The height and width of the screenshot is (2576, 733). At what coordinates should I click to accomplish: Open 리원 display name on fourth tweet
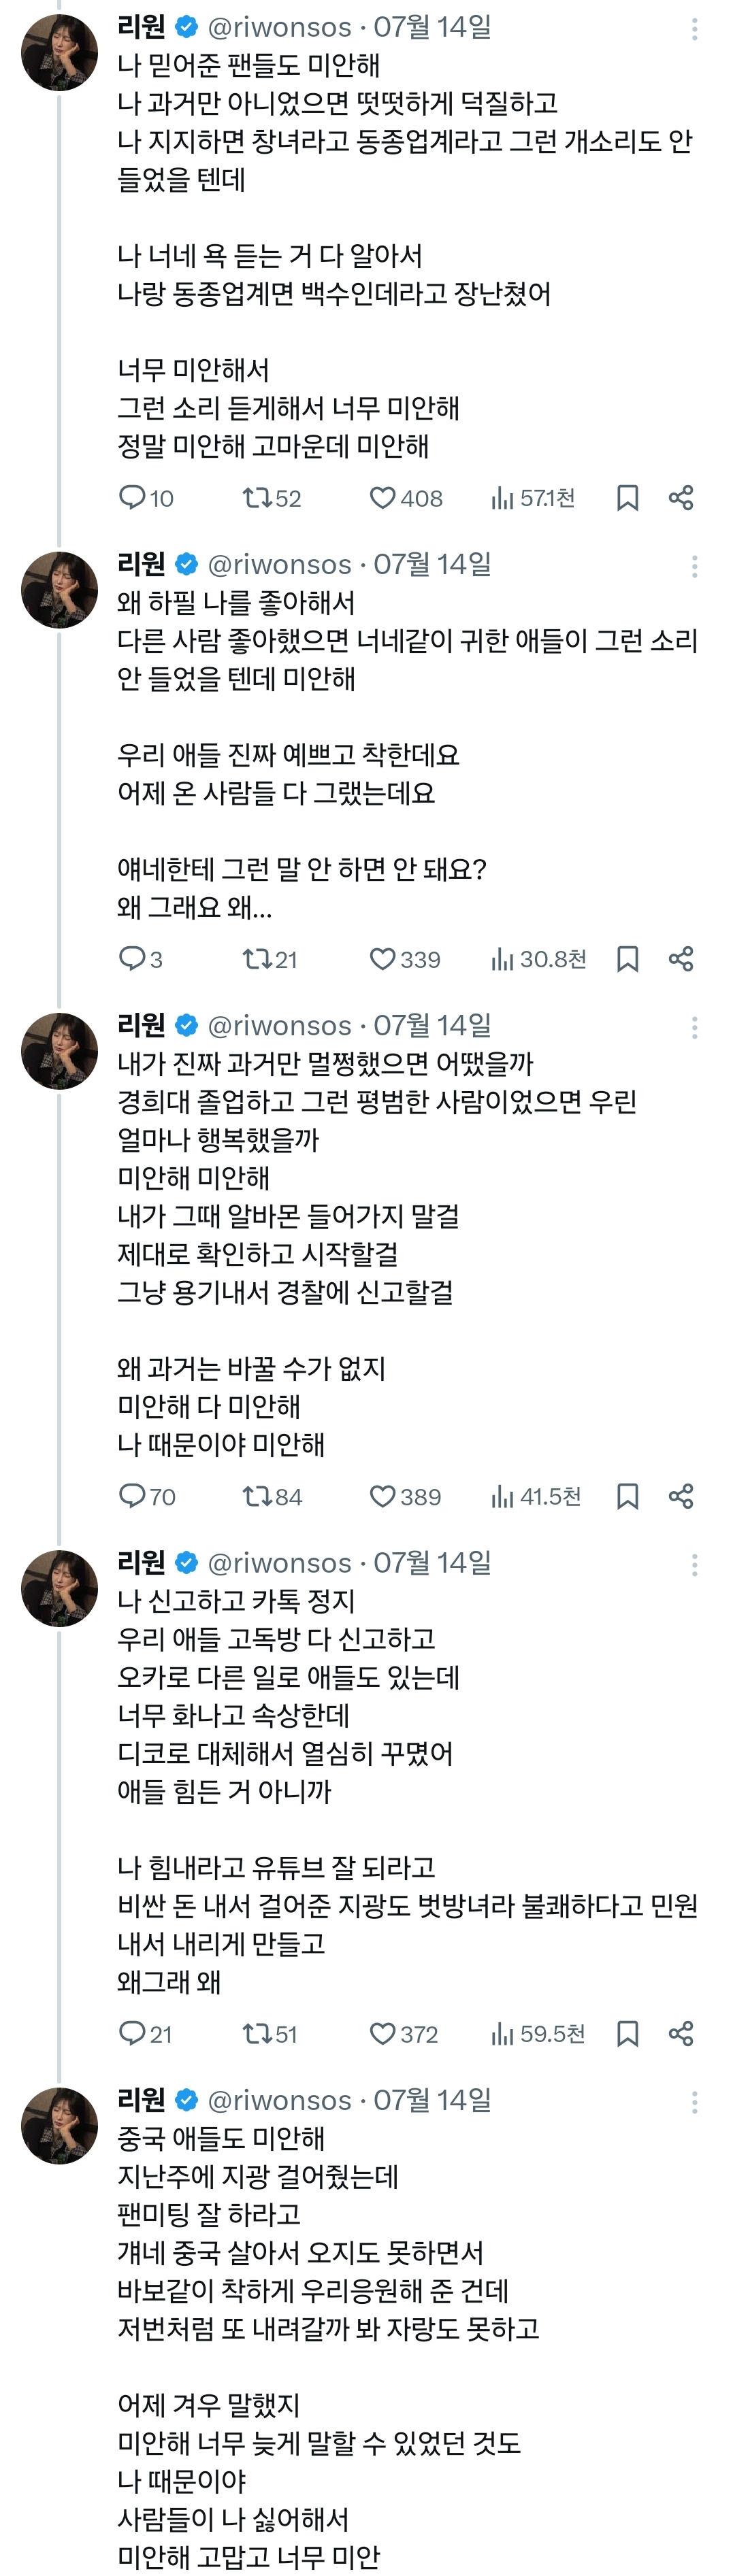click(x=141, y=1561)
